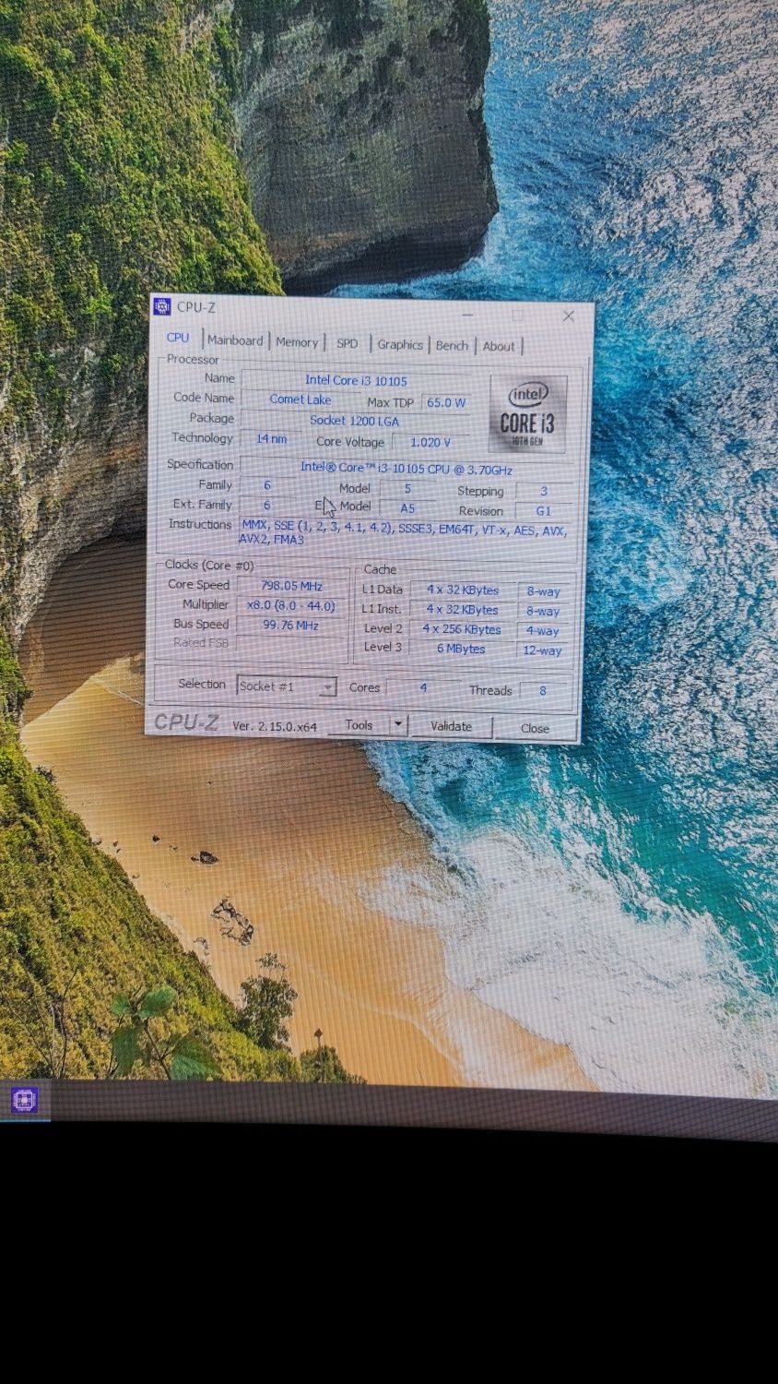Open the Memory tab
This screenshot has width=778, height=1384.
(297, 342)
